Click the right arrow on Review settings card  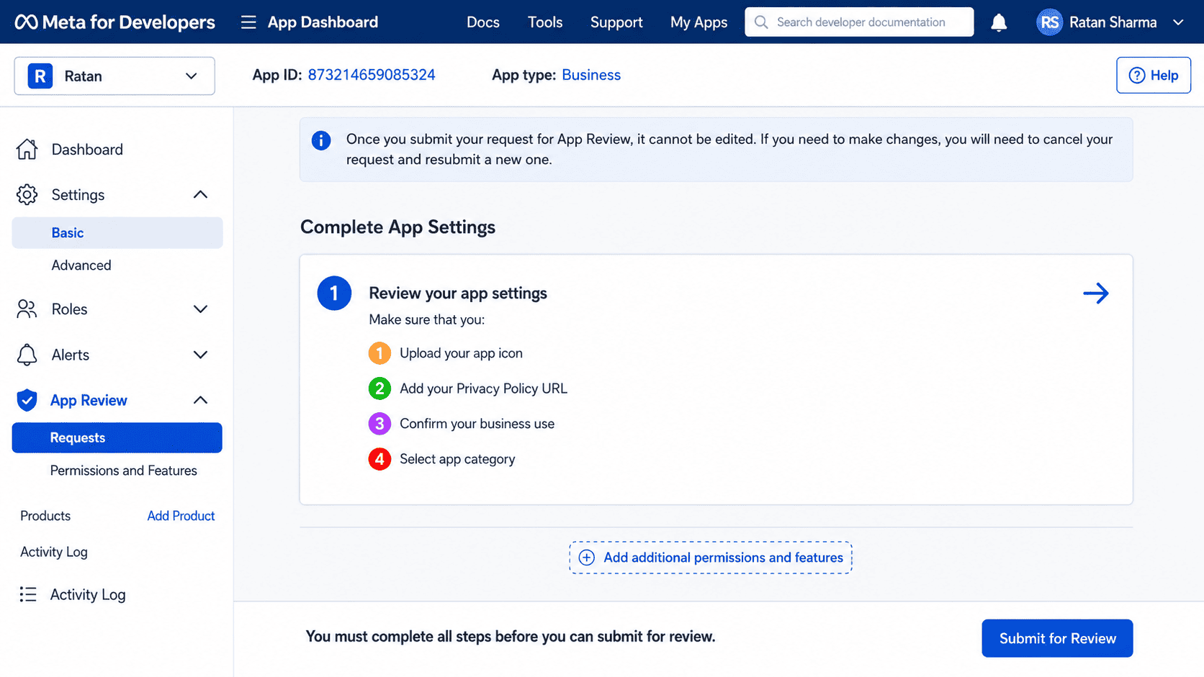(x=1096, y=294)
